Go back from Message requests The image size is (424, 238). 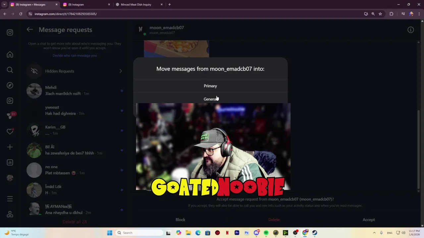tap(30, 29)
